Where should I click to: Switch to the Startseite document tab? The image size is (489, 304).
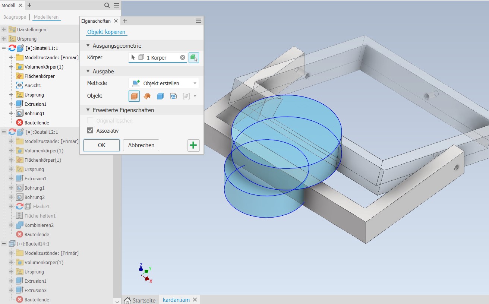pyautogui.click(x=140, y=300)
